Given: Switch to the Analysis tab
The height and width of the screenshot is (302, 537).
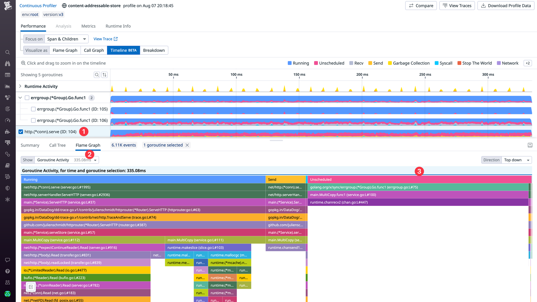Looking at the screenshot, I should click(63, 26).
